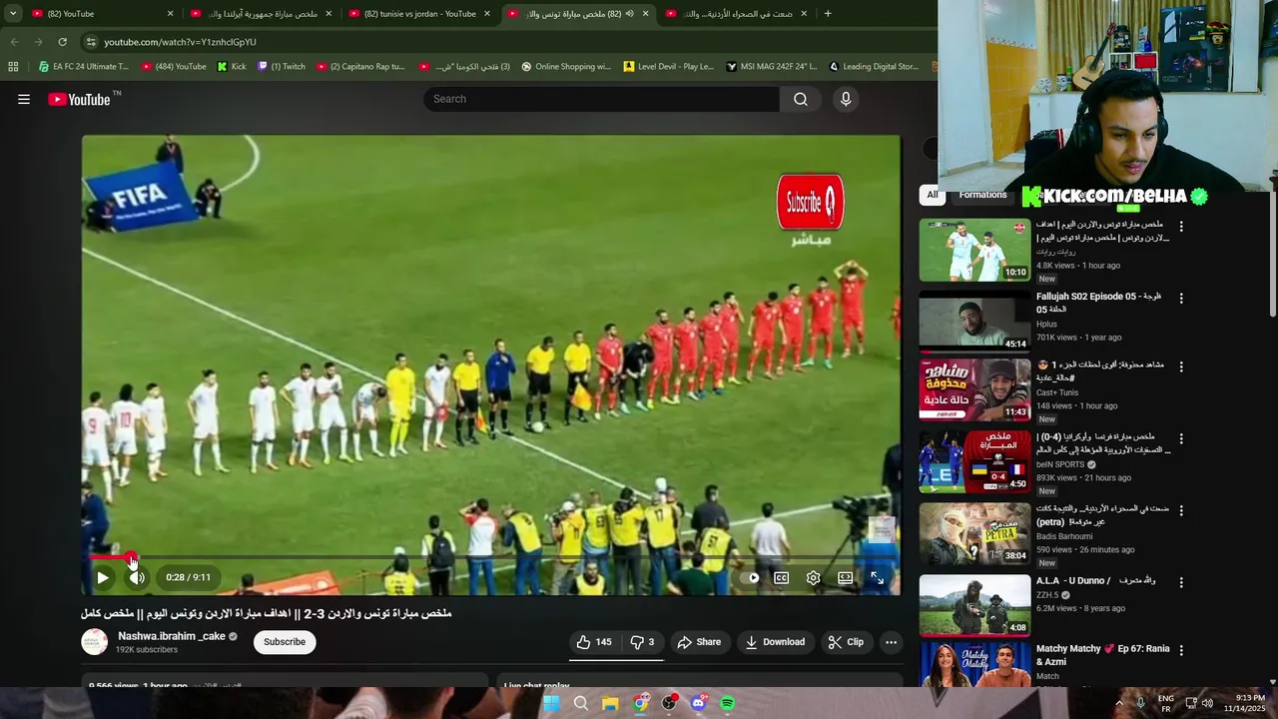
Task: Select the Formations filter chip
Action: point(982,195)
